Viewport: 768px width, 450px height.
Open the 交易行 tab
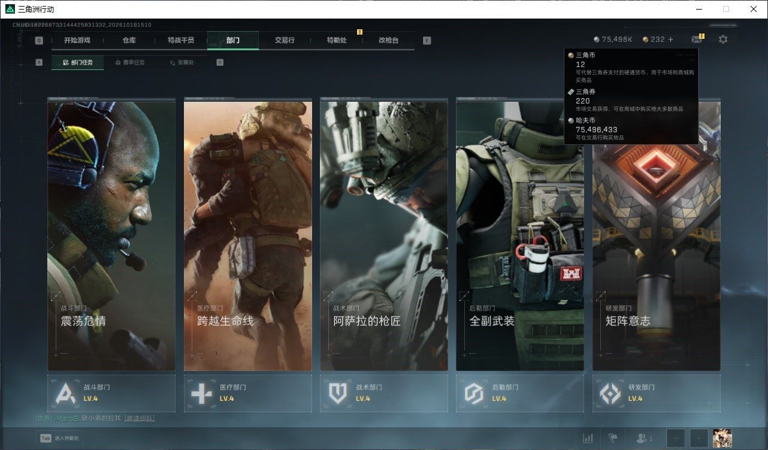click(285, 40)
